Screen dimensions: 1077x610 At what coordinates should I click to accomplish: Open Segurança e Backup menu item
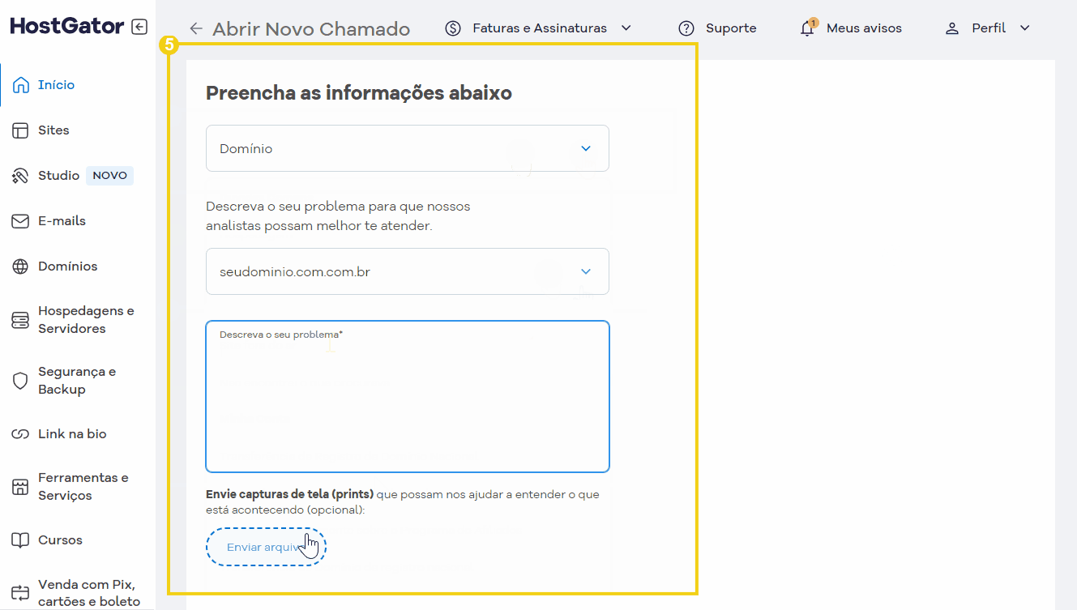(77, 381)
